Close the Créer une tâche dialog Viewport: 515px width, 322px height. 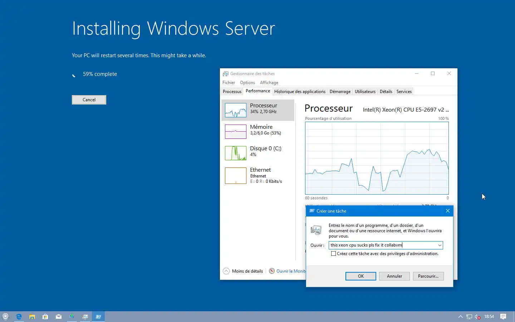click(x=447, y=211)
